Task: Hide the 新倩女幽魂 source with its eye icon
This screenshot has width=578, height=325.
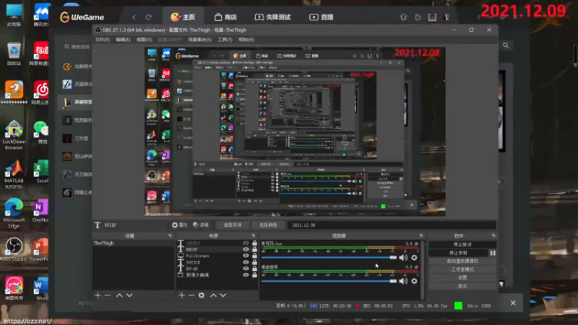Action: [246, 275]
